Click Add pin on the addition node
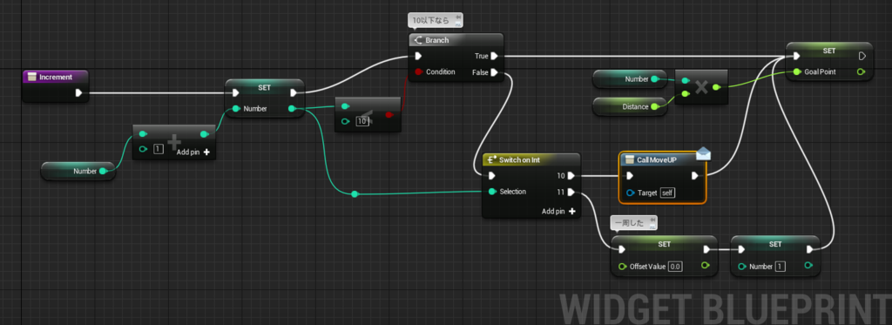892x325 pixels. [x=193, y=152]
